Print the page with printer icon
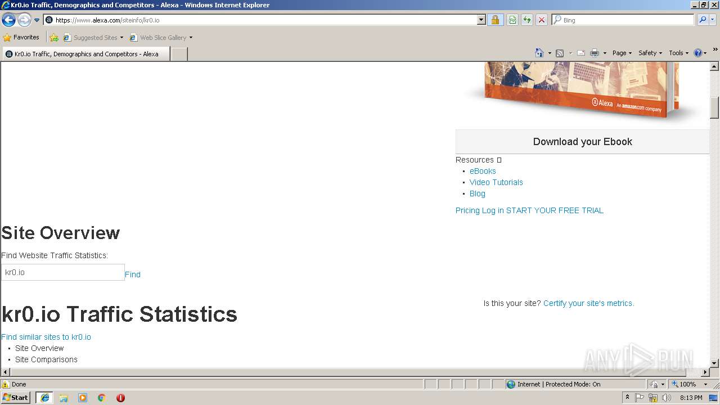 [595, 53]
